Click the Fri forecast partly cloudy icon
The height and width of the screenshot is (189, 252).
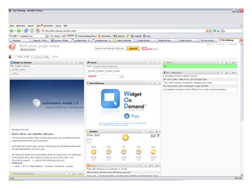tap(123, 152)
